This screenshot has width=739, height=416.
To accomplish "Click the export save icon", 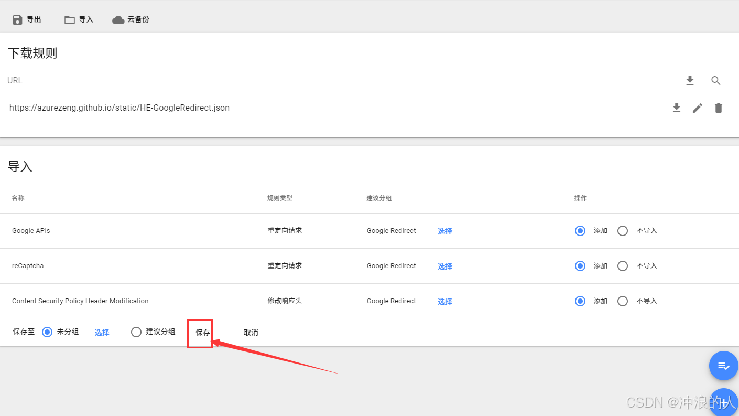I will pyautogui.click(x=17, y=20).
